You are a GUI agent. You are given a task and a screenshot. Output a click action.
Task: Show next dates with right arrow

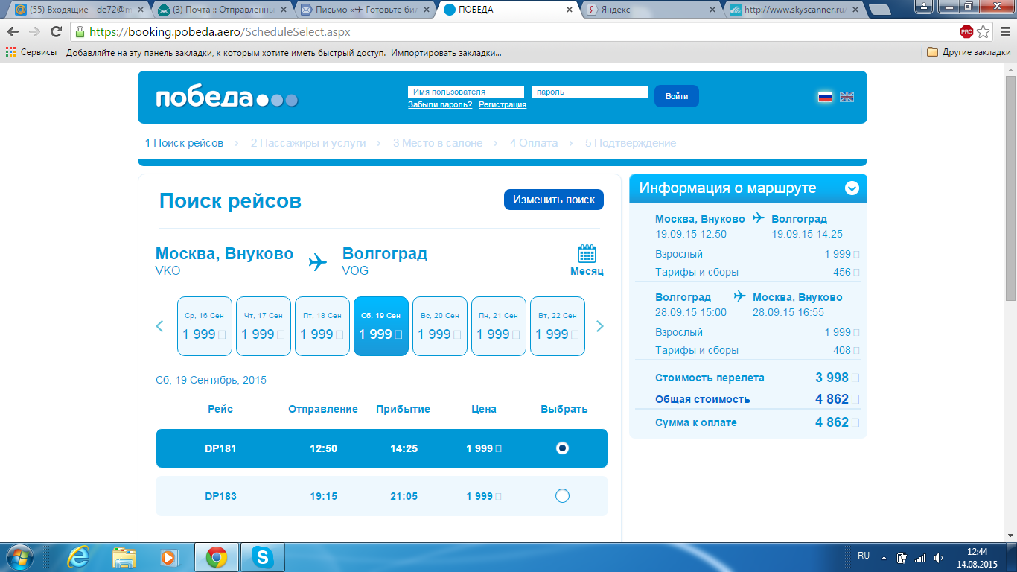click(x=600, y=326)
